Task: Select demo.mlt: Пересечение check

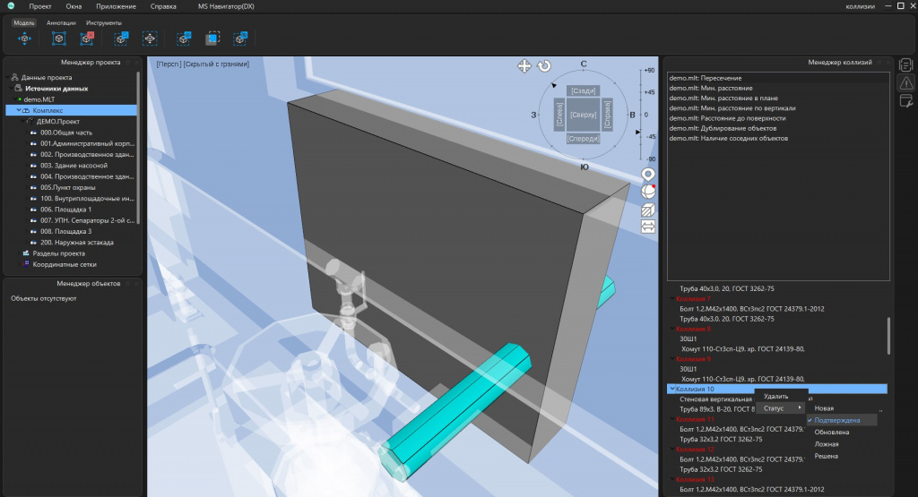Action: [x=705, y=78]
